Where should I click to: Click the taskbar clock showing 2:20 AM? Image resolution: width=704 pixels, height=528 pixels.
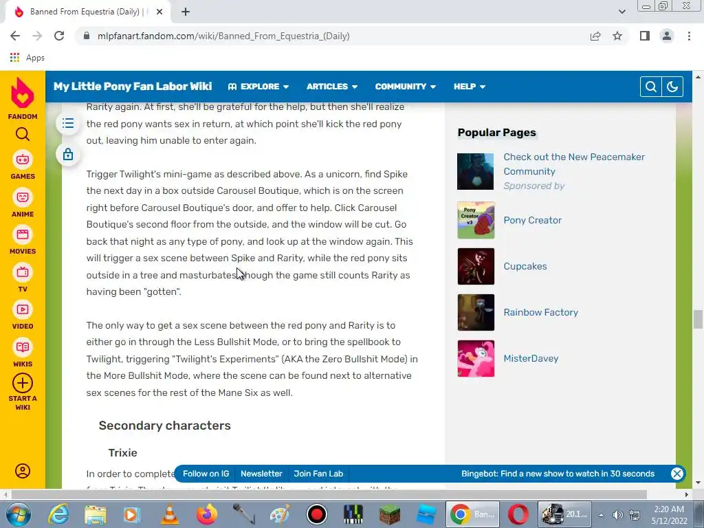[669, 515]
